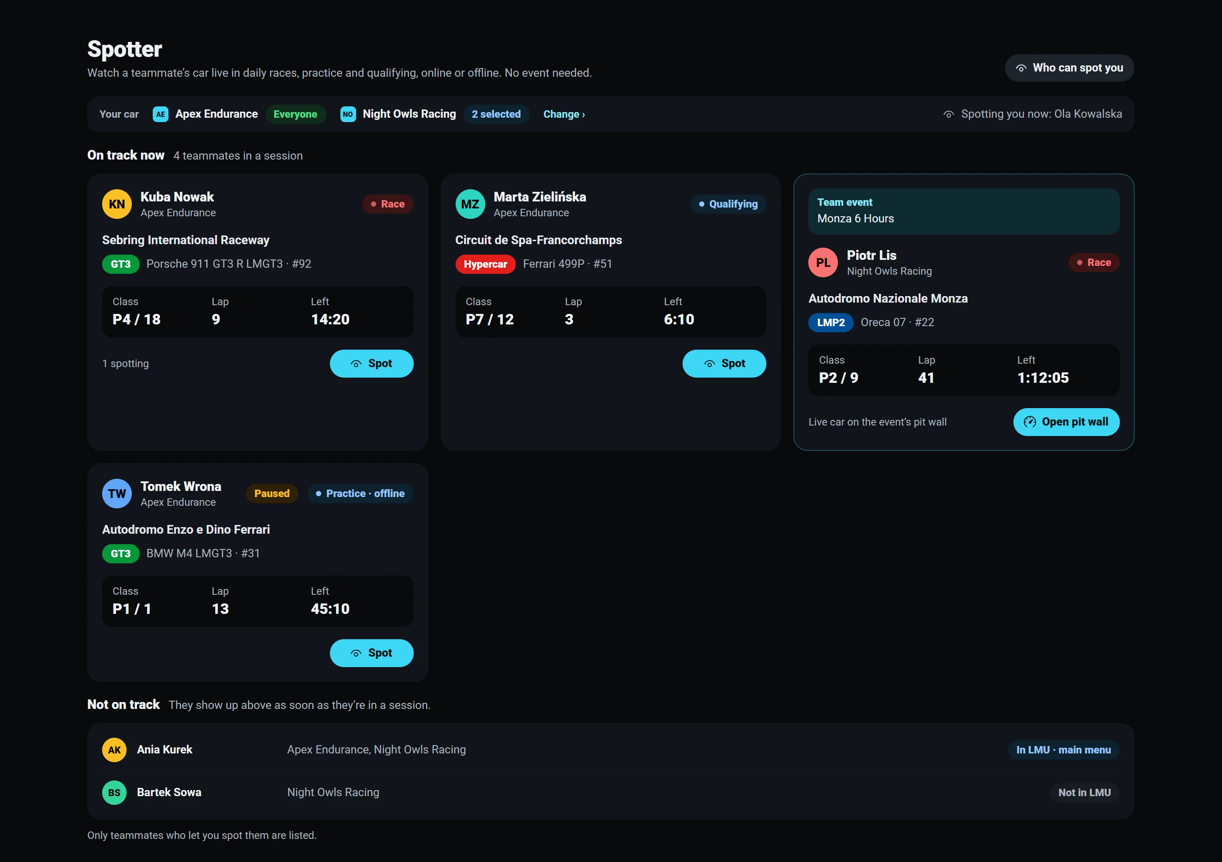Click the Race badge on Kuba Nowak's card
This screenshot has width=1222, height=862.
point(388,204)
